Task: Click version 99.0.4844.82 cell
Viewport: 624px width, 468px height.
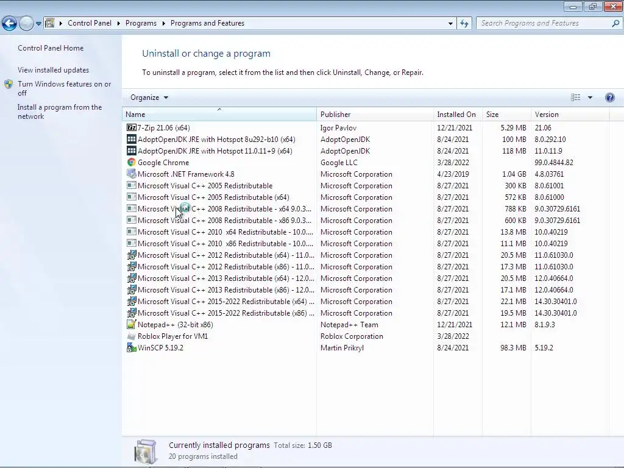Action: [x=554, y=162]
